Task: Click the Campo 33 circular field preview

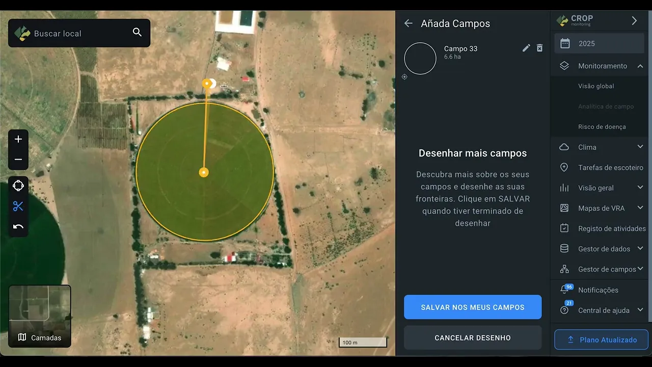Action: click(420, 58)
